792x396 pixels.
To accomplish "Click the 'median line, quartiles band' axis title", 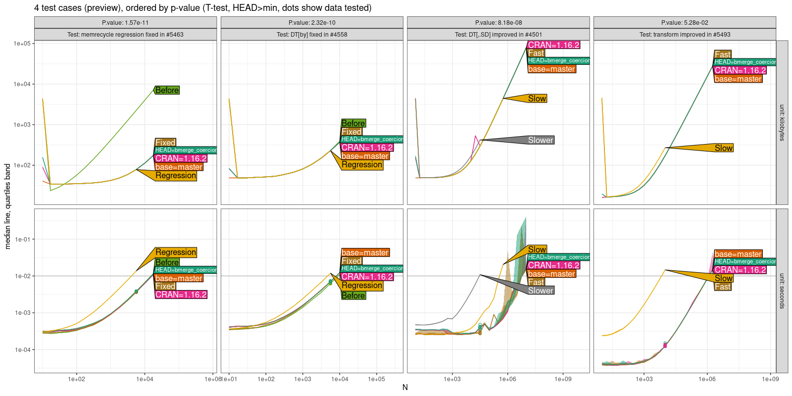I will (7, 207).
